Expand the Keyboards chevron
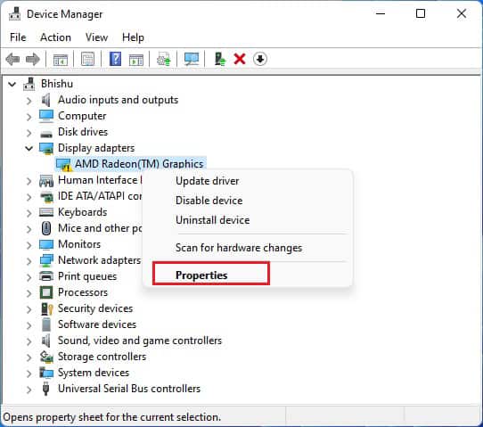483x427 pixels. click(x=29, y=212)
